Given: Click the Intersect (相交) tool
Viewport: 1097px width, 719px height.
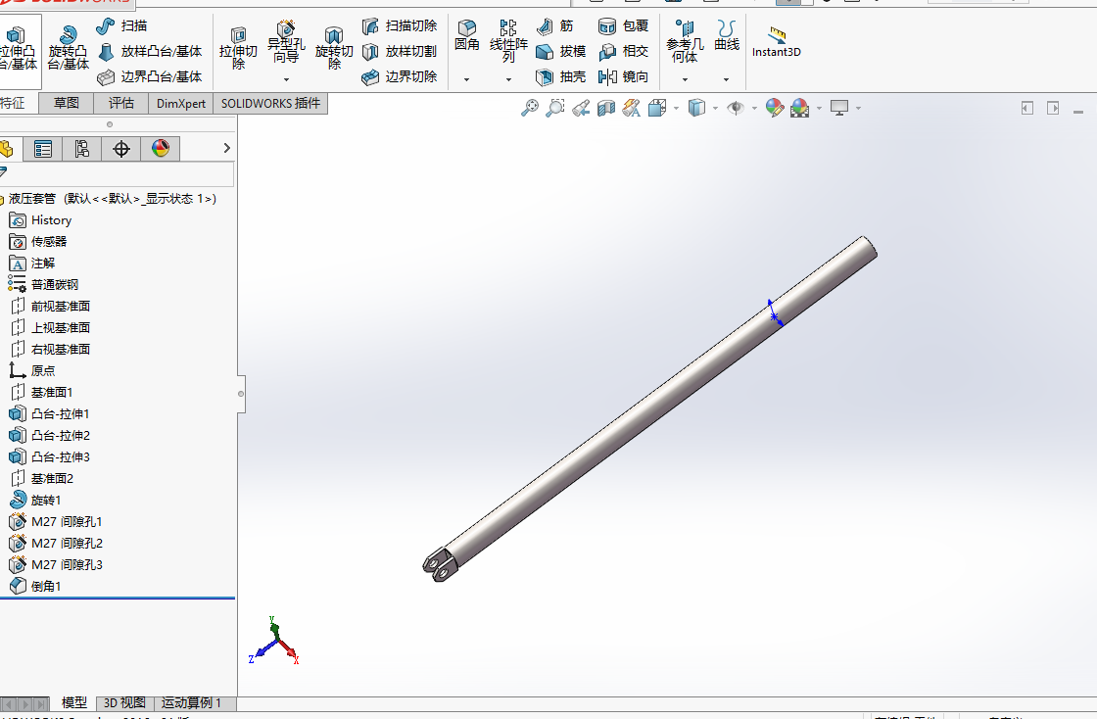Looking at the screenshot, I should [x=623, y=51].
